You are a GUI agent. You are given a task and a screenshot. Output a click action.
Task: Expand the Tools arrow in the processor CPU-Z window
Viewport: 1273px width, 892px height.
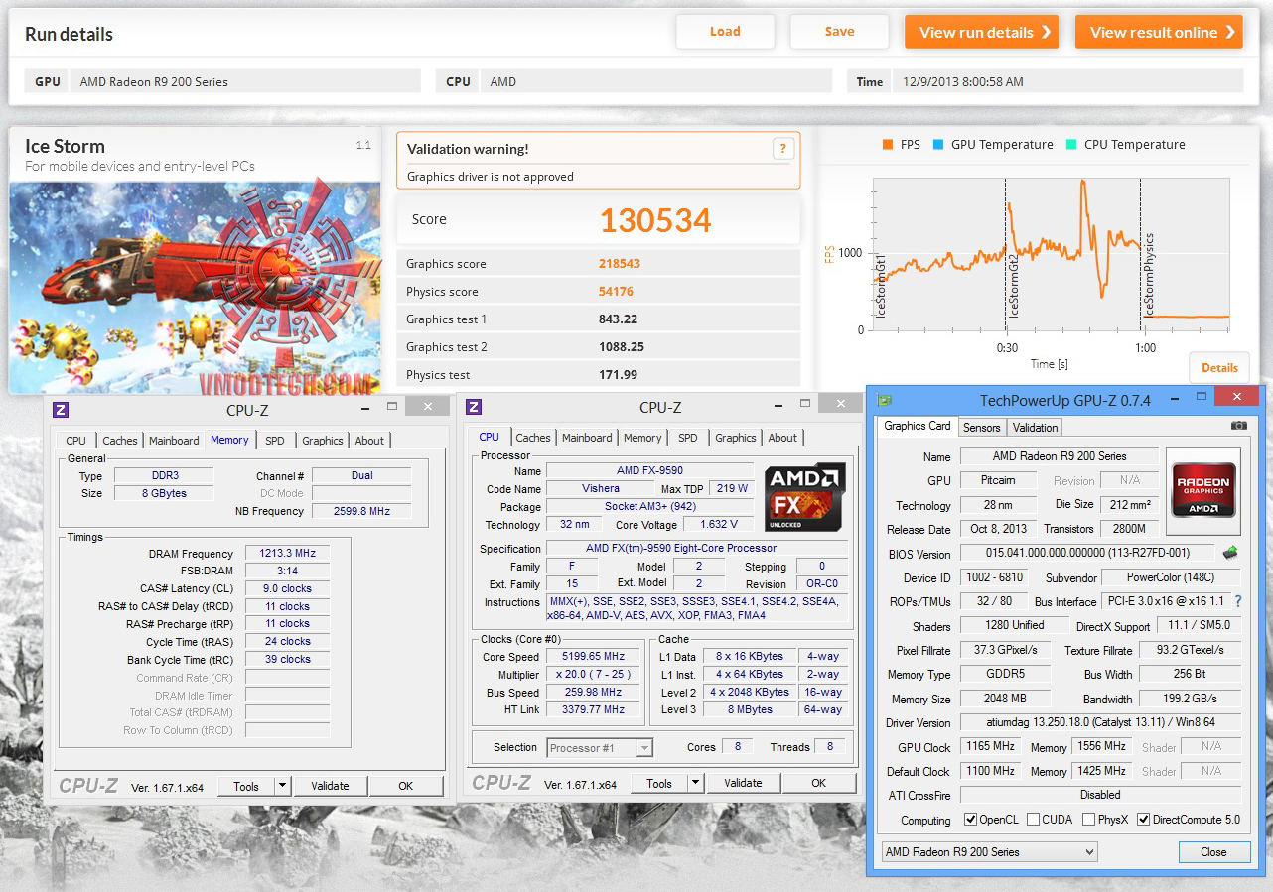695,783
